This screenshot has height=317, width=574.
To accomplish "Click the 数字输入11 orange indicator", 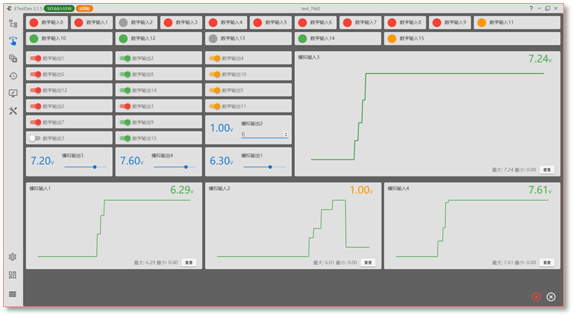I will (482, 23).
